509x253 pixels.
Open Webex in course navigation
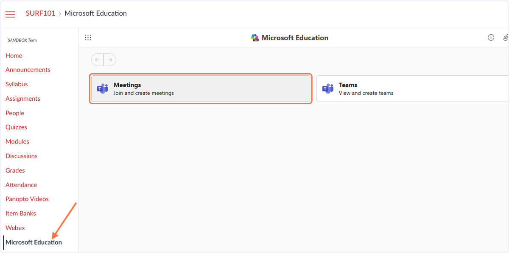tap(15, 228)
